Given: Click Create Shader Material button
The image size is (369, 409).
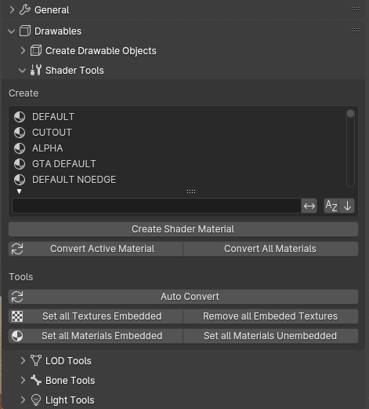Looking at the screenshot, I should (x=183, y=229).
